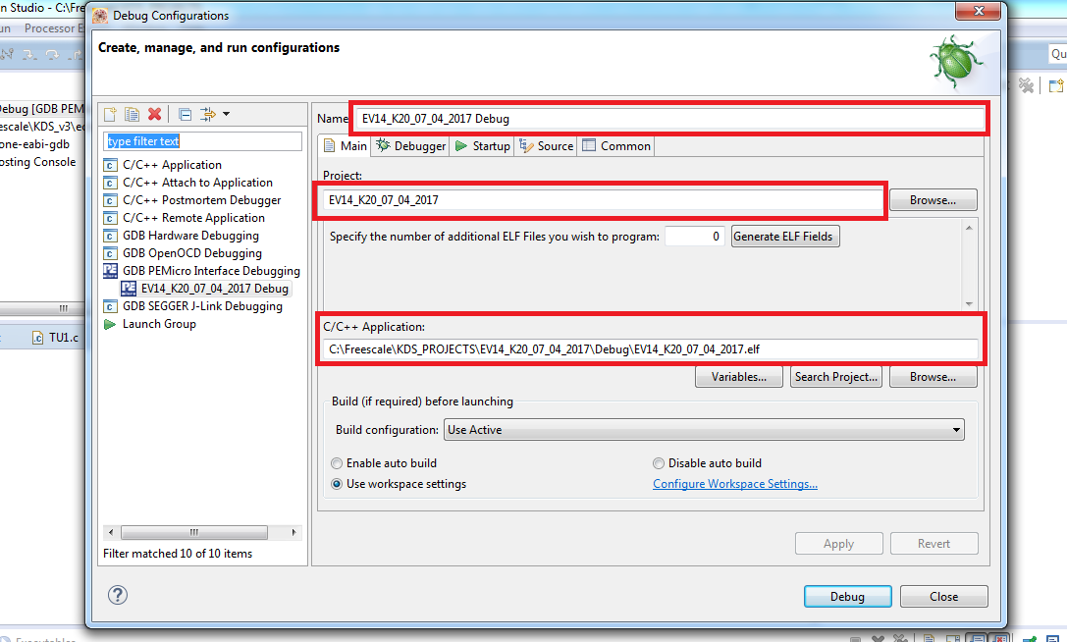Screen dimensions: 1067x642
Task: Open the filter options dropdown arrow
Action: tap(227, 115)
